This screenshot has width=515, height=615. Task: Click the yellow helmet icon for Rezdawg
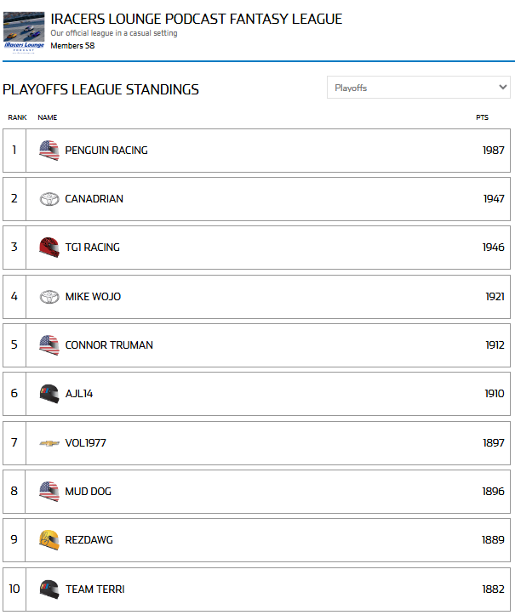point(49,540)
